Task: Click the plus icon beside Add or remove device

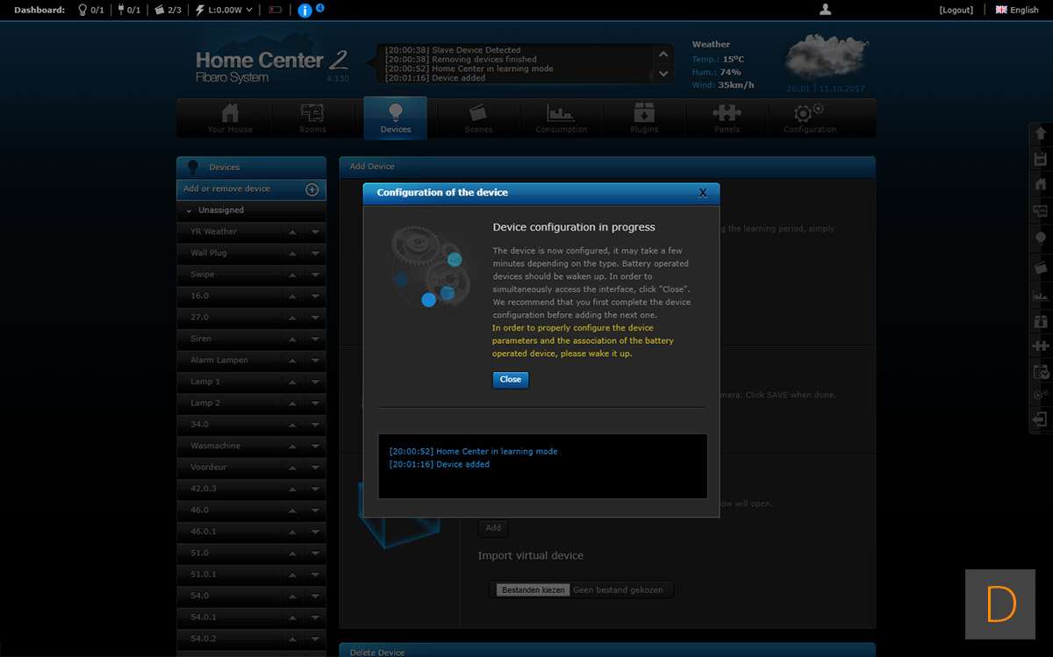Action: (x=312, y=189)
